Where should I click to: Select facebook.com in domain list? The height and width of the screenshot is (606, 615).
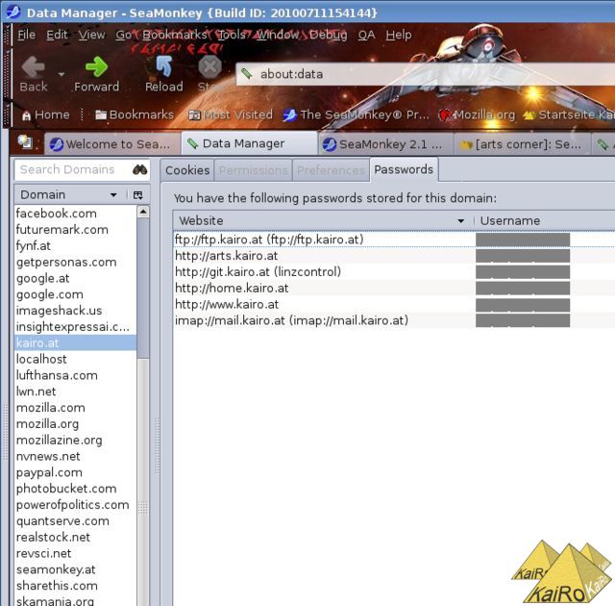click(x=76, y=214)
